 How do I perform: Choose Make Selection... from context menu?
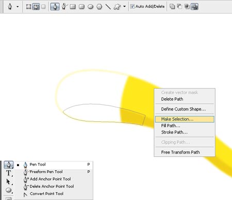tap(185, 119)
